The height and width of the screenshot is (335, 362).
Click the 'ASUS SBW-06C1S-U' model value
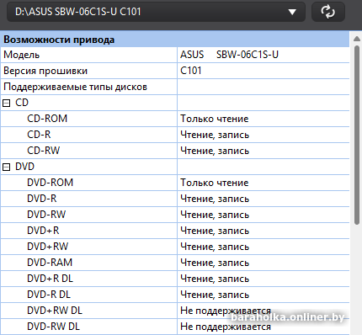pyautogui.click(x=229, y=55)
